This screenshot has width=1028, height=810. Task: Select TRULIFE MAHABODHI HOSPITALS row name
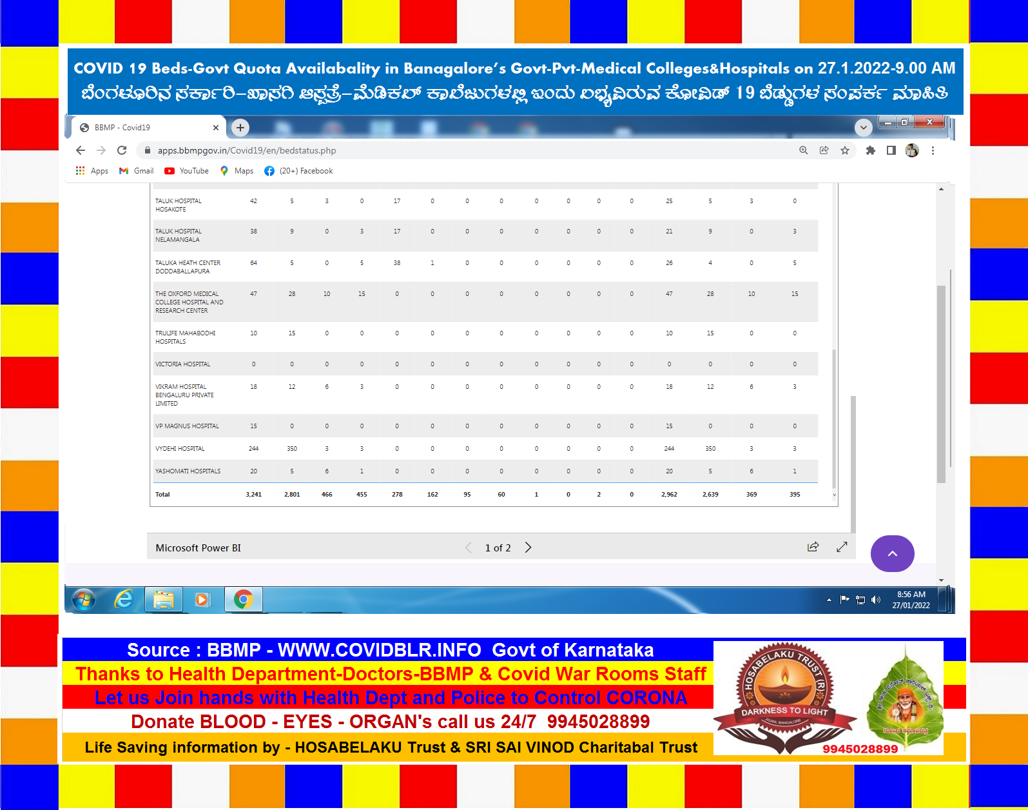[x=186, y=337]
